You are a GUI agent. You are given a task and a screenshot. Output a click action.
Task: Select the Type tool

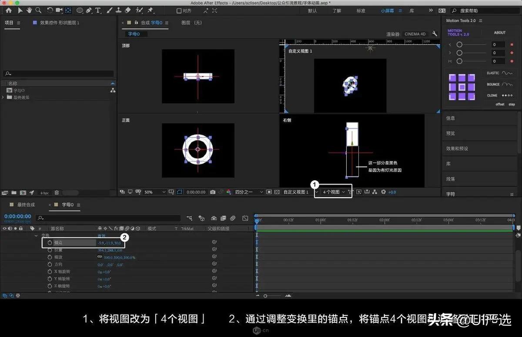click(x=98, y=10)
